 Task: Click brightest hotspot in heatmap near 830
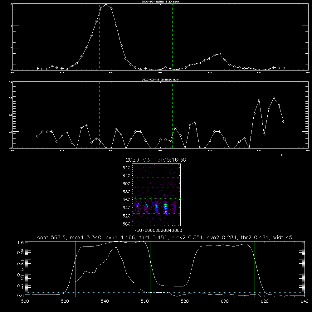[x=165, y=207]
